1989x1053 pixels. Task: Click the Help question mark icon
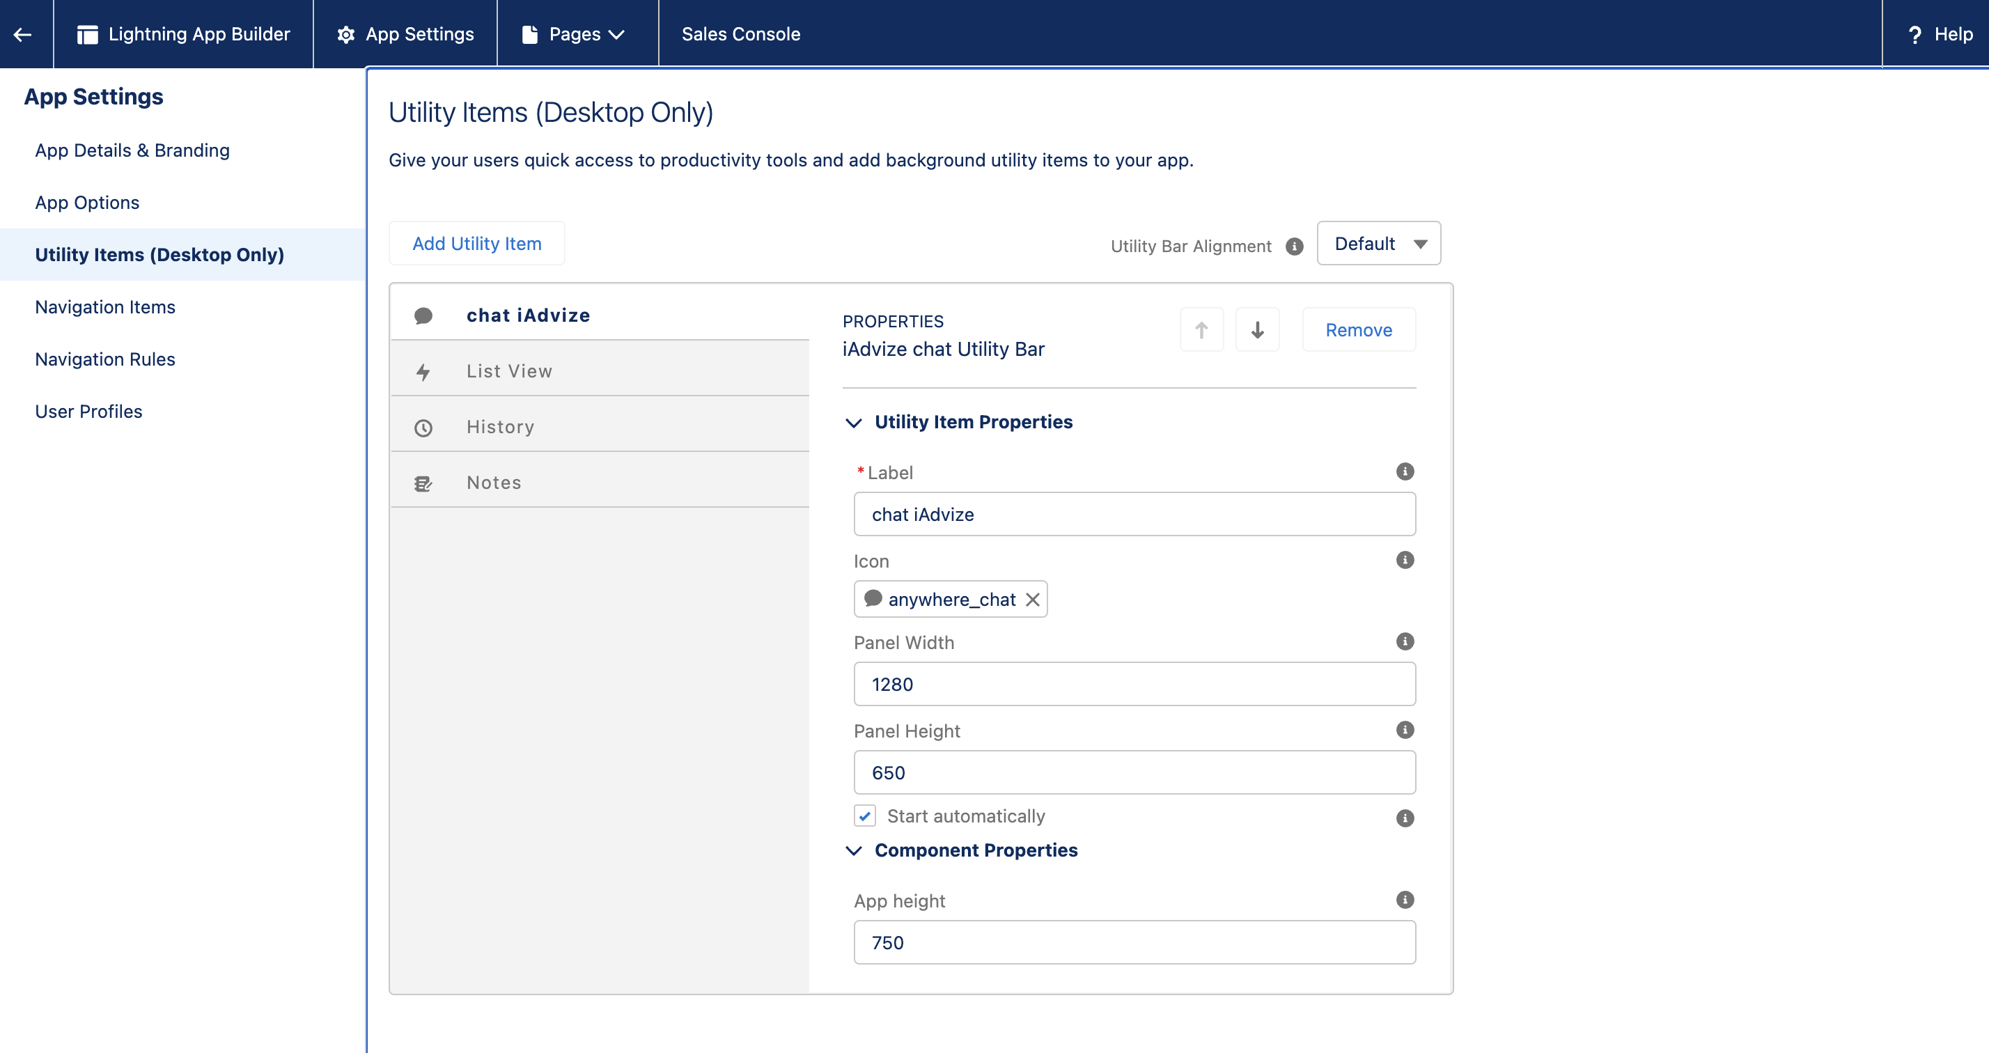click(x=1915, y=35)
